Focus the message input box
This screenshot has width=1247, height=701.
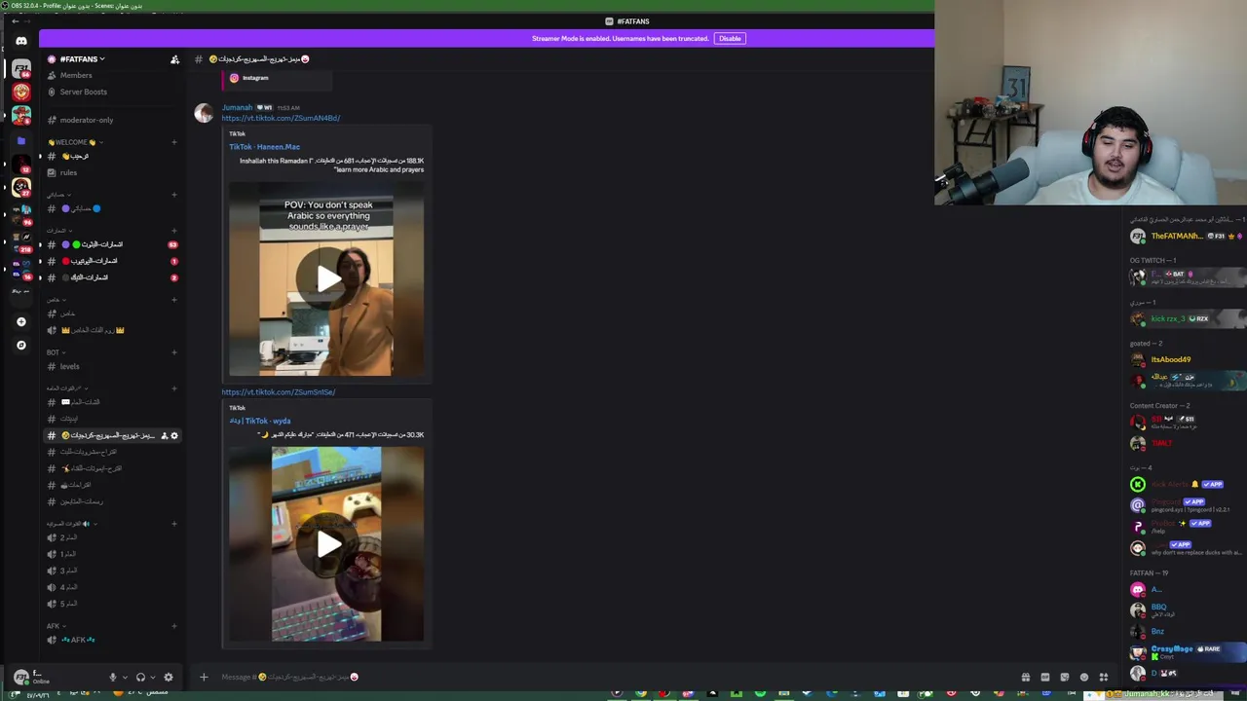pos(614,677)
